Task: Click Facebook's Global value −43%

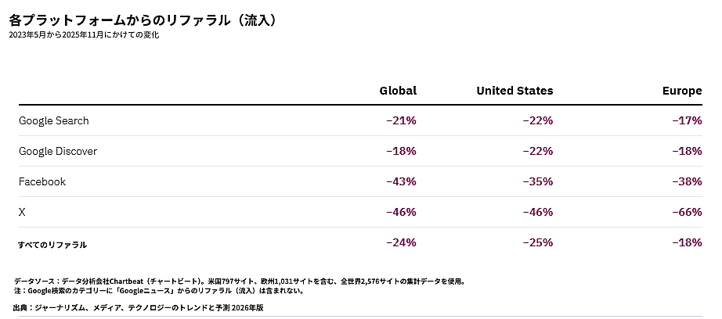Action: pyautogui.click(x=401, y=182)
